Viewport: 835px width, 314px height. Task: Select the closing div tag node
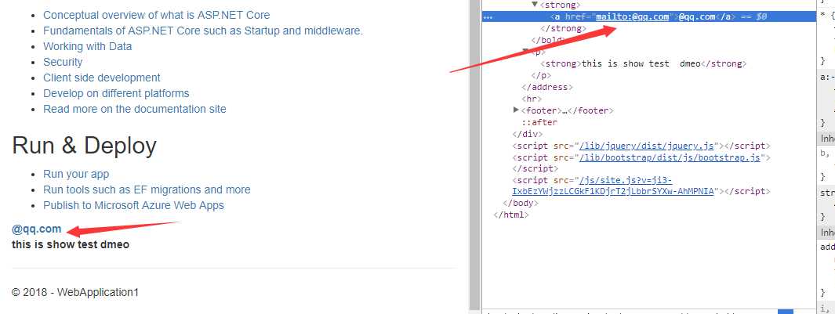click(527, 134)
